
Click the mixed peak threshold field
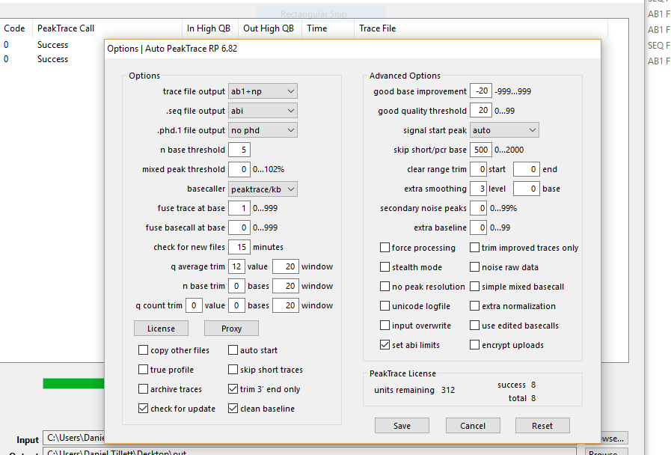click(x=239, y=169)
